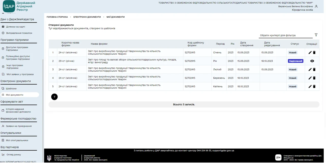Click the map icon beside Ділянки на карті
The height and width of the screenshot is (163, 326).
point(3,27)
